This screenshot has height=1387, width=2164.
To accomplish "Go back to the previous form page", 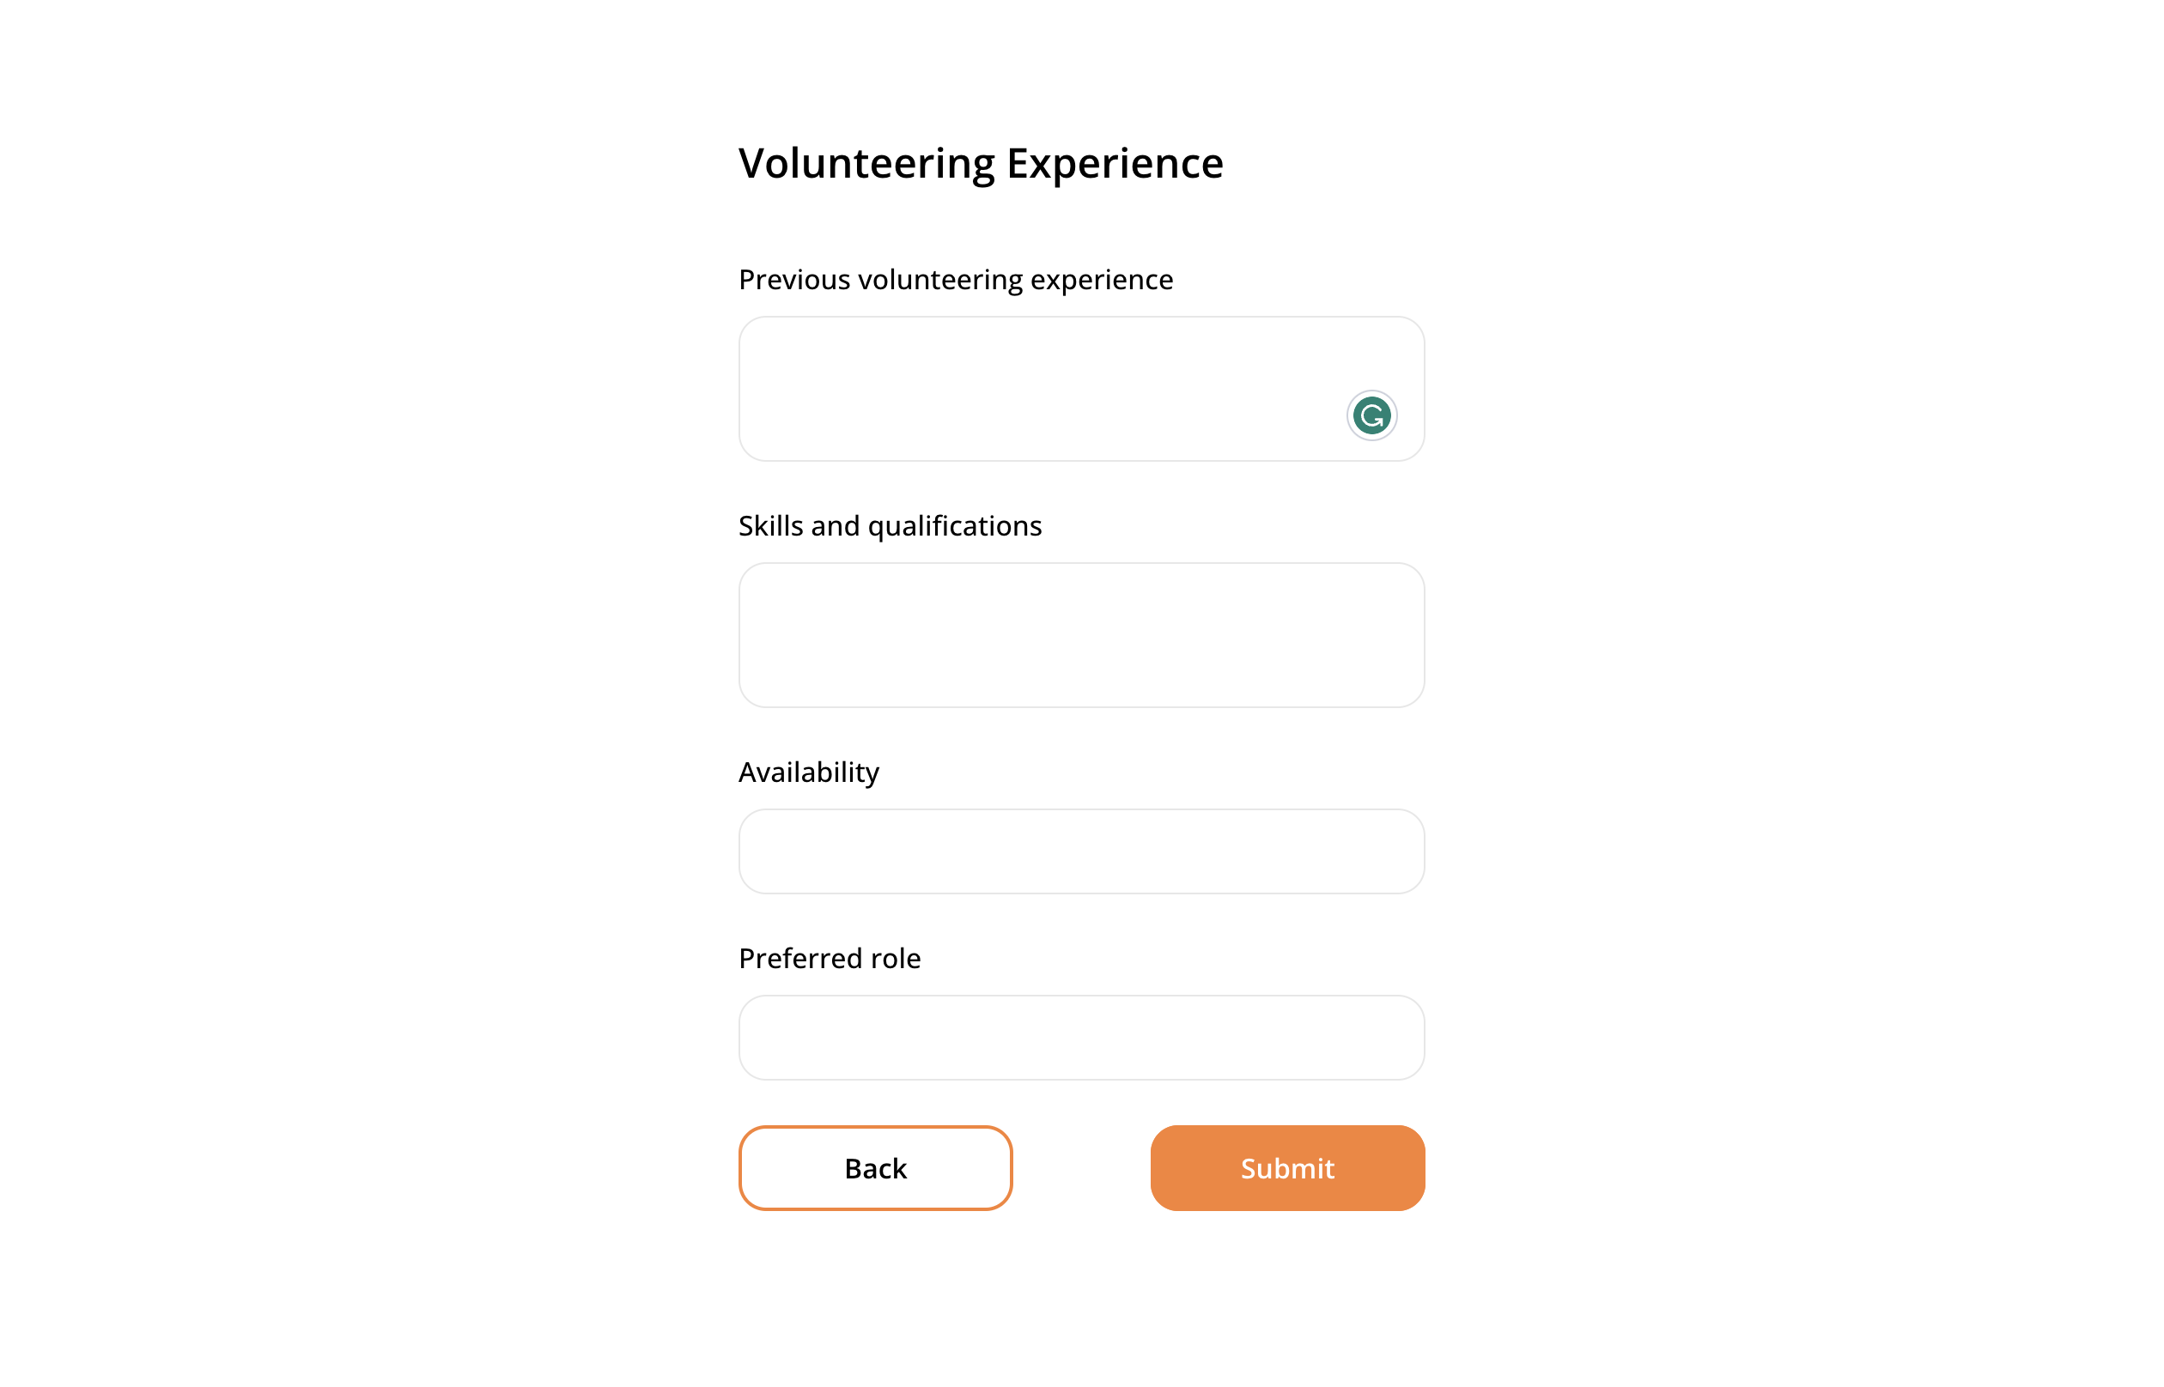I will tap(875, 1167).
